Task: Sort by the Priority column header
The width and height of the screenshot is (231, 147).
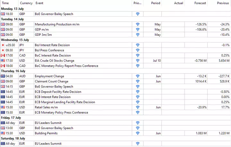Action: (137, 3)
